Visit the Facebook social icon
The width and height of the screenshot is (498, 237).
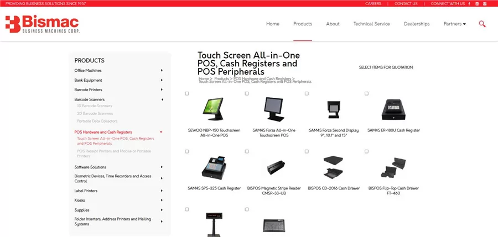[x=469, y=4]
